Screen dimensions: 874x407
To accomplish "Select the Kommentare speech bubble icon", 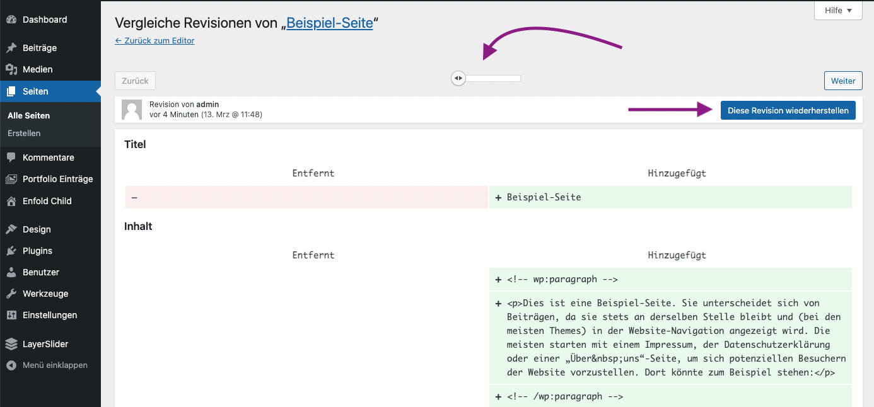I will pos(11,158).
